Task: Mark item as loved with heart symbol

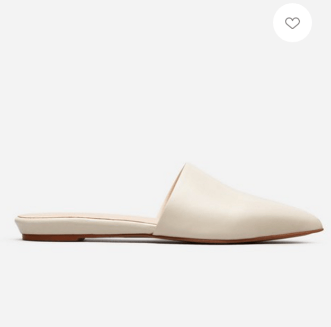Action: (292, 23)
